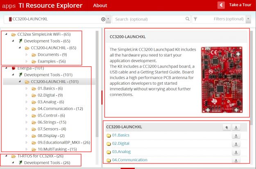Click the back arrow beside Take a Tour
The image size is (256, 169).
pyautogui.click(x=221, y=5)
